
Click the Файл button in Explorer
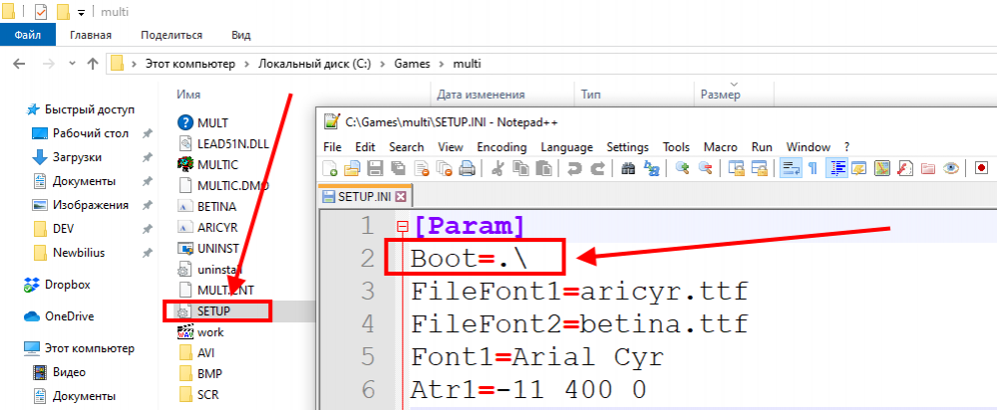pyautogui.click(x=27, y=35)
